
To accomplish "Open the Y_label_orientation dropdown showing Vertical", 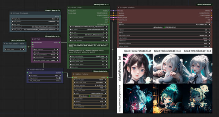I will coord(46,55).
